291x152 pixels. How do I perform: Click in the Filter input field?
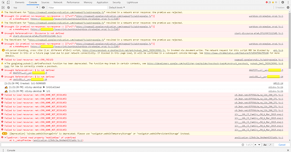[78, 8]
